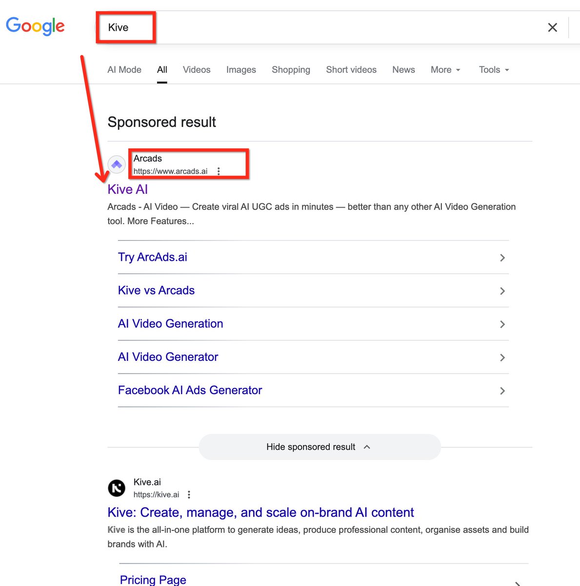Click chevron on AI Video Generator row

[x=502, y=357]
